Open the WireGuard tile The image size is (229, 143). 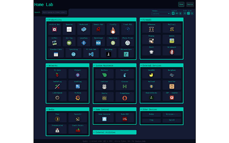point(172,51)
